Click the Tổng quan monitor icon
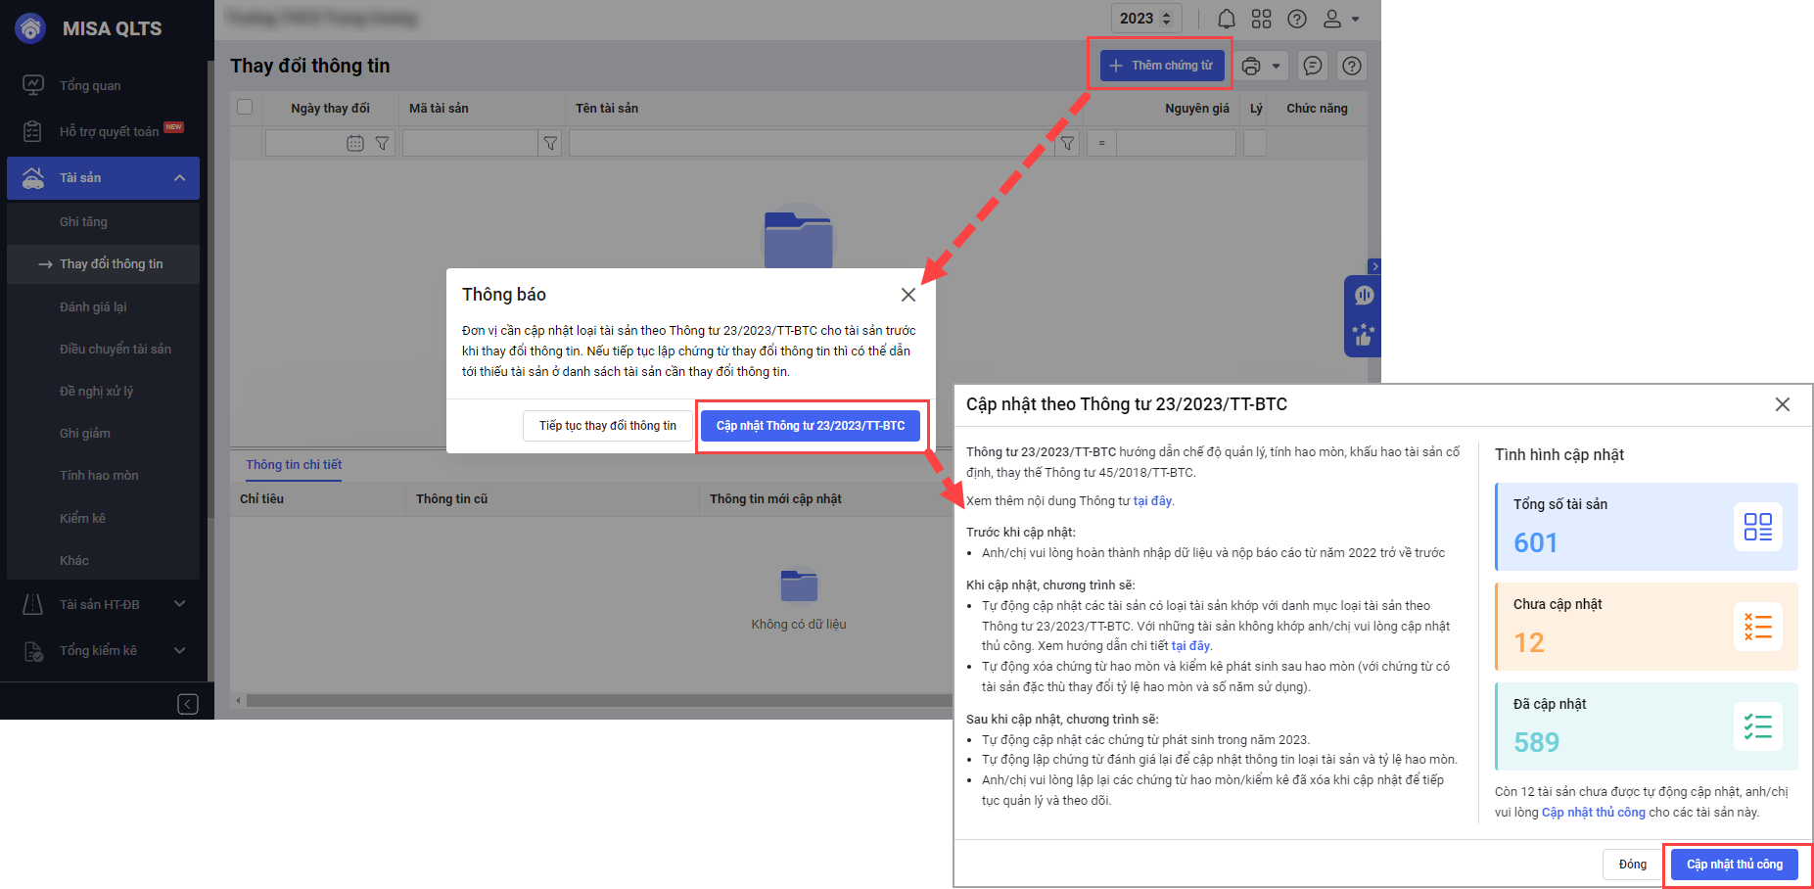Screen dimensions: 1814x889 [x=33, y=85]
